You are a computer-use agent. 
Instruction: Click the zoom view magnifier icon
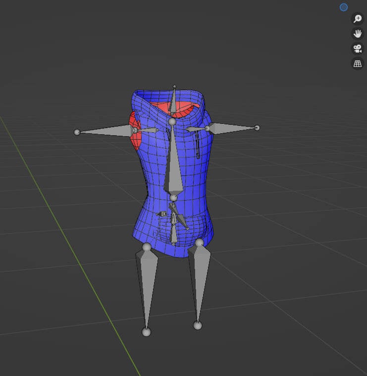tap(358, 19)
